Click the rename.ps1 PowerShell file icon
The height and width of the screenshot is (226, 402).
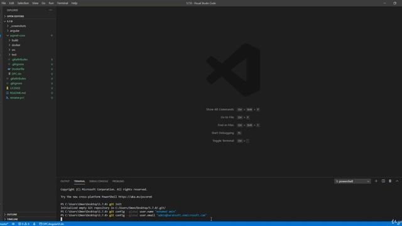click(x=7, y=98)
